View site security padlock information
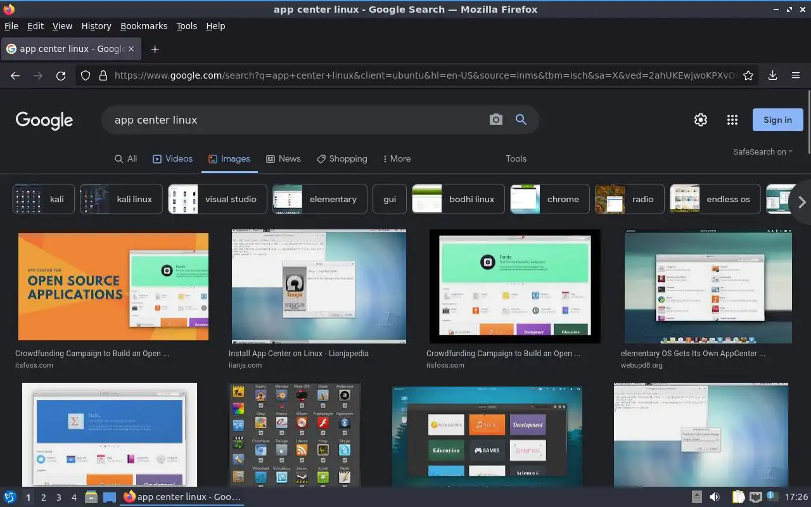Screen dimensions: 811x507 click(x=103, y=75)
